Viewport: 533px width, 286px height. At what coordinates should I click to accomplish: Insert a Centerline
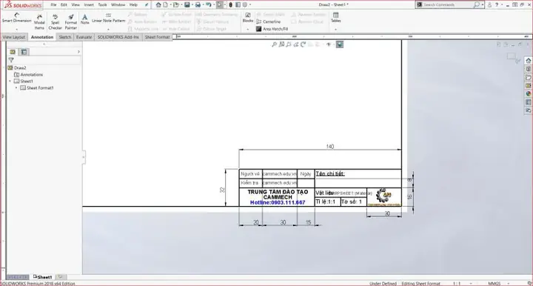pos(269,21)
